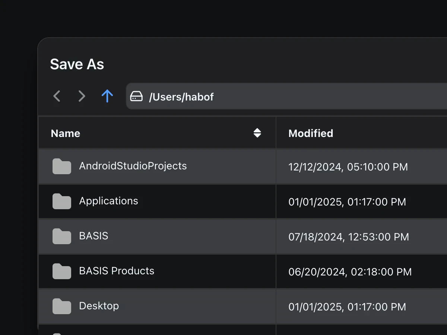Click the BASIS Products folder icon
Screen dimensions: 447x335
(61, 271)
